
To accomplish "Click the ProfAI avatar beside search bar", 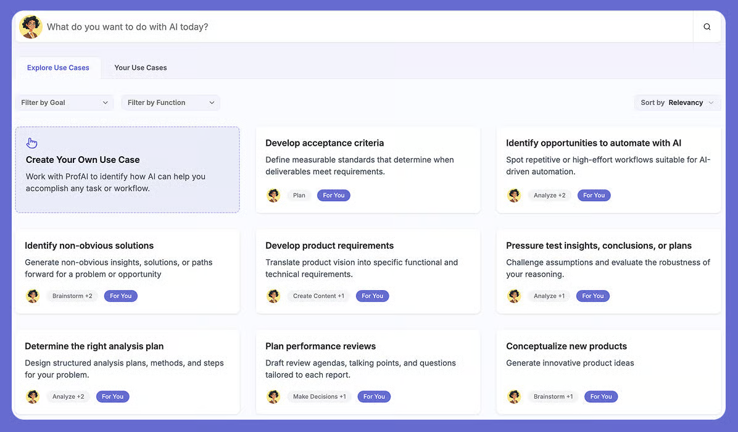I will (31, 27).
